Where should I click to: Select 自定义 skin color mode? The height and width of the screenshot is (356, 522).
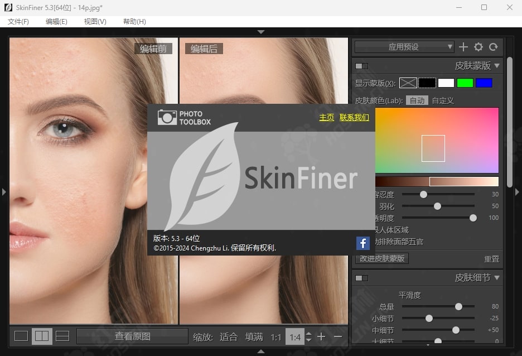click(x=443, y=100)
